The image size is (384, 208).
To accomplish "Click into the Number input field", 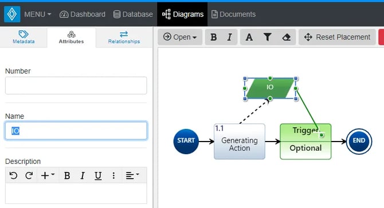I will coord(76,85).
